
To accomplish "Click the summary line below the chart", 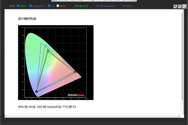I will tap(47, 107).
